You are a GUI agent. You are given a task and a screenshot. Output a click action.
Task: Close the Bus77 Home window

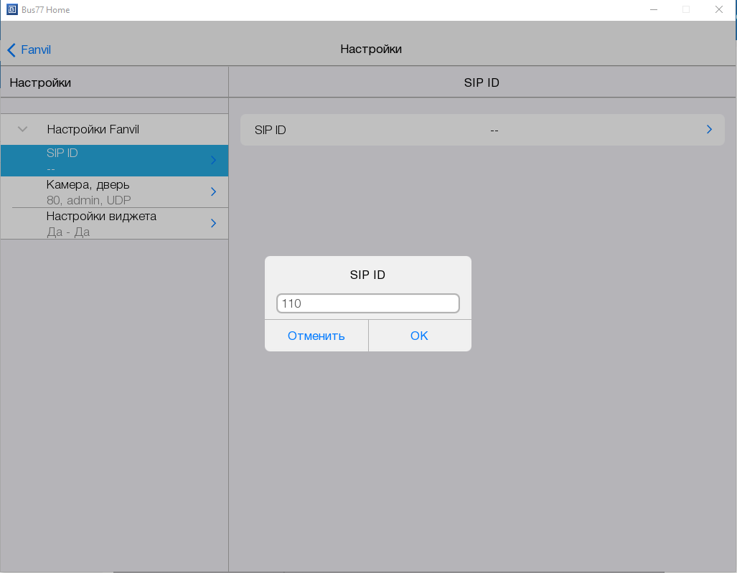[718, 10]
